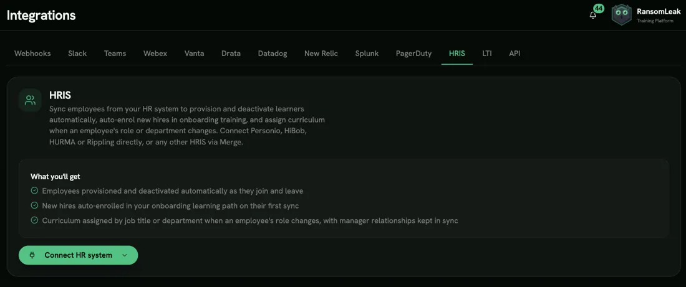Click the HRIS card title
686x287 pixels.
pos(60,95)
